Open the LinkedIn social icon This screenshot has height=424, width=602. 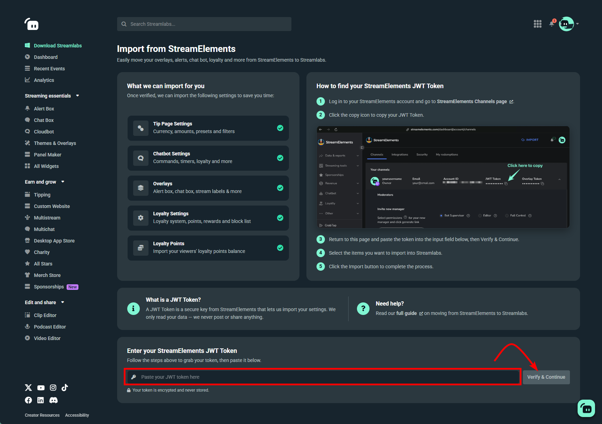pyautogui.click(x=40, y=400)
